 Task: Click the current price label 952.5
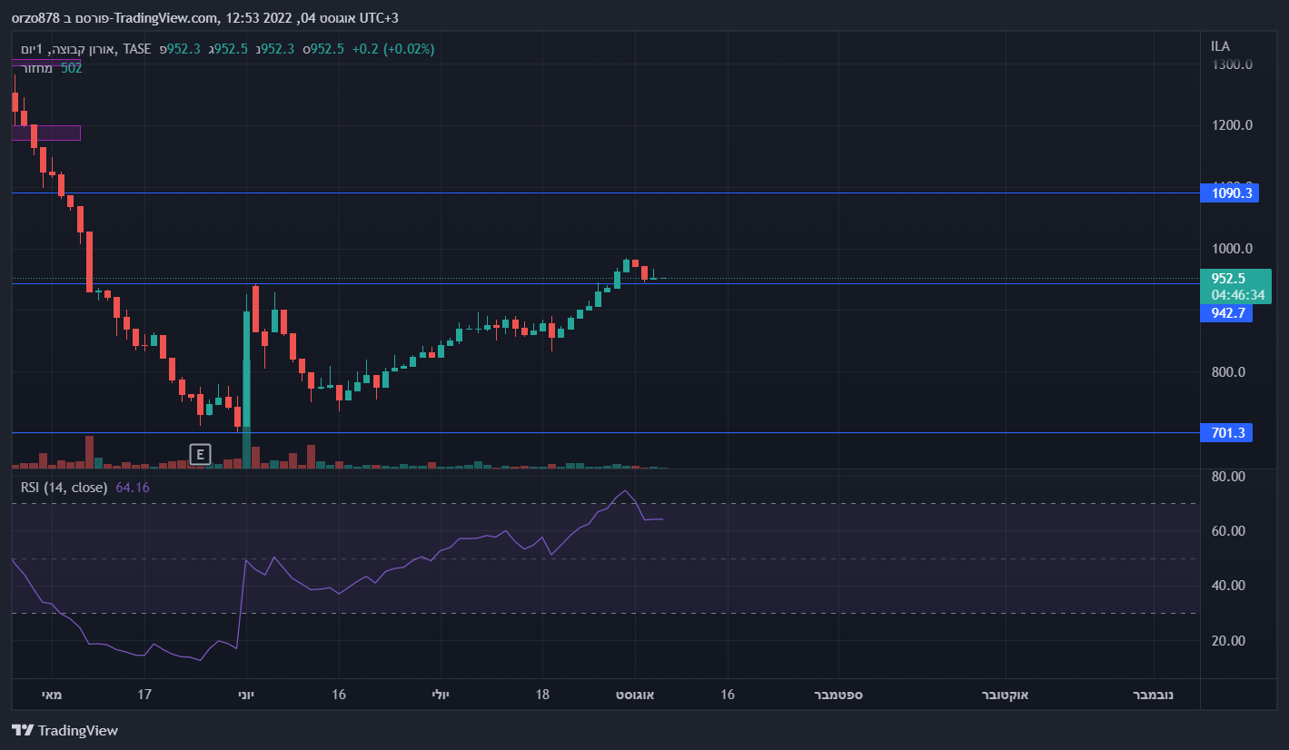pos(1228,279)
